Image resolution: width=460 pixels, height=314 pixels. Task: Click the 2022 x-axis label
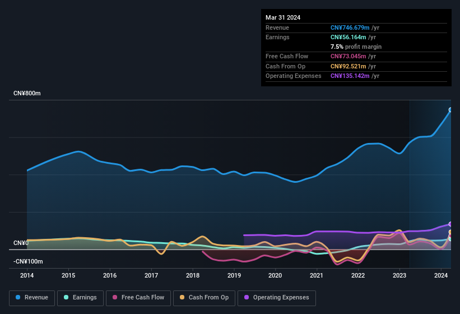point(358,275)
